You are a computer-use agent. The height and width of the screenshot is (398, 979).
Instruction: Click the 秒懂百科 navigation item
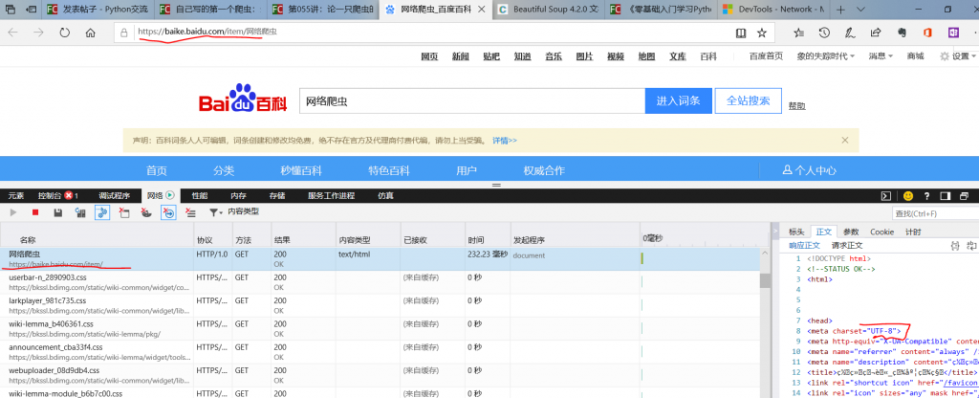click(x=301, y=170)
